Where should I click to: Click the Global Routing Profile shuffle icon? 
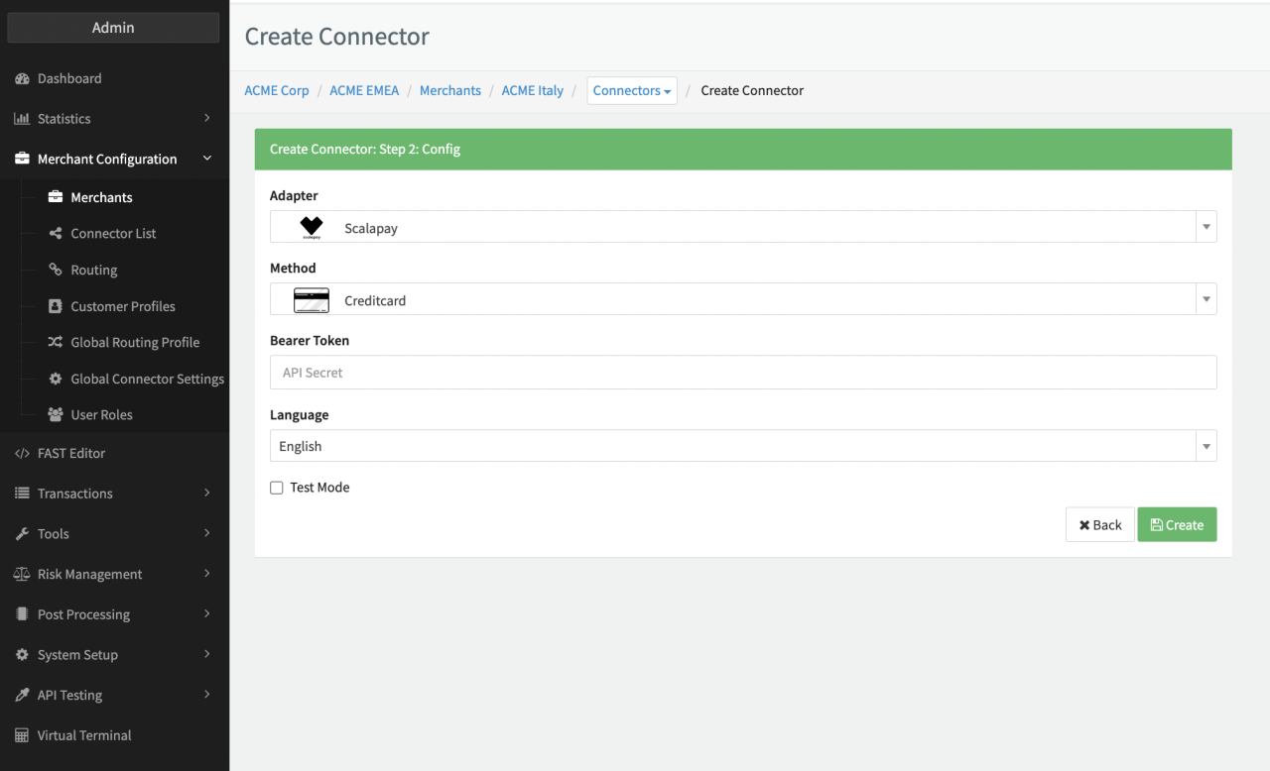56,342
